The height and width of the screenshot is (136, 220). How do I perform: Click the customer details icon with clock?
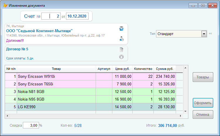(x=121, y=39)
